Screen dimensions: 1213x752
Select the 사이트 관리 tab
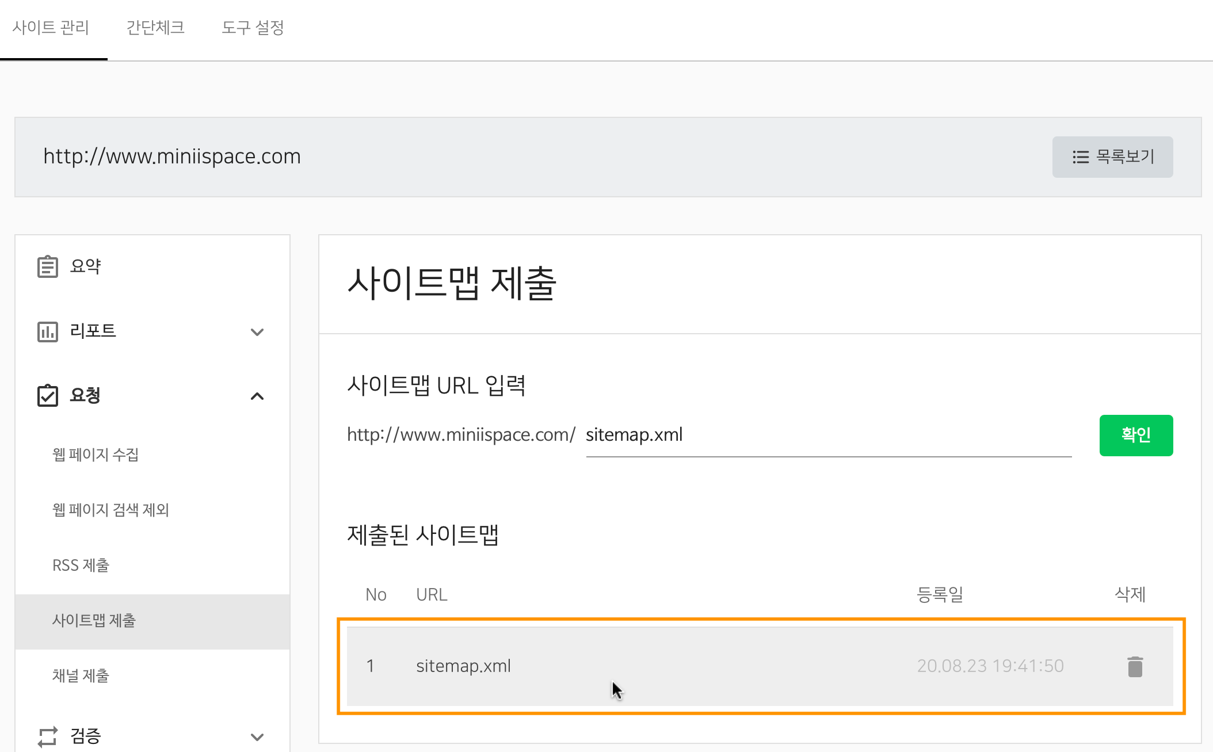[x=51, y=28]
